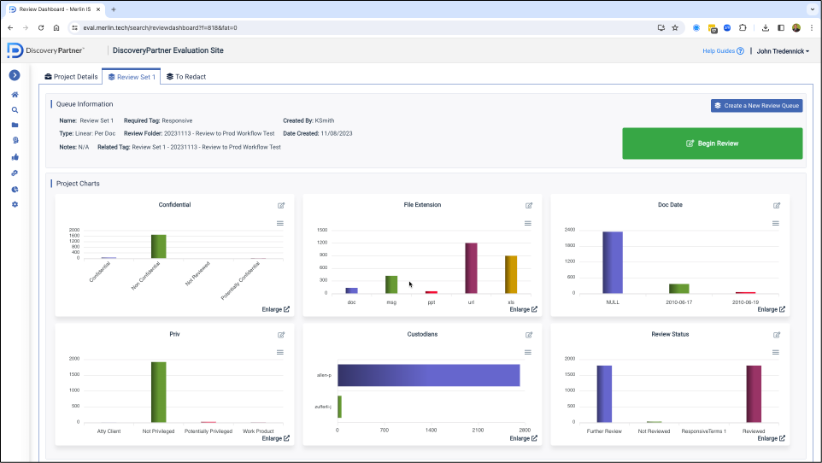Open the Doc Date chart hamburger menu
Image resolution: width=822 pixels, height=463 pixels.
coord(776,223)
